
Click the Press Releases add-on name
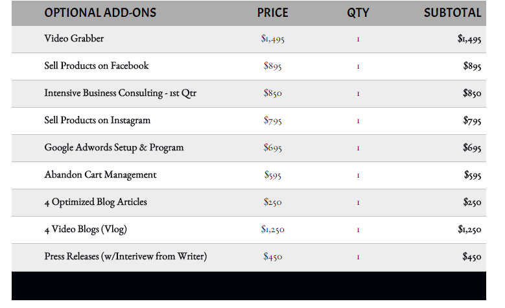click(126, 256)
